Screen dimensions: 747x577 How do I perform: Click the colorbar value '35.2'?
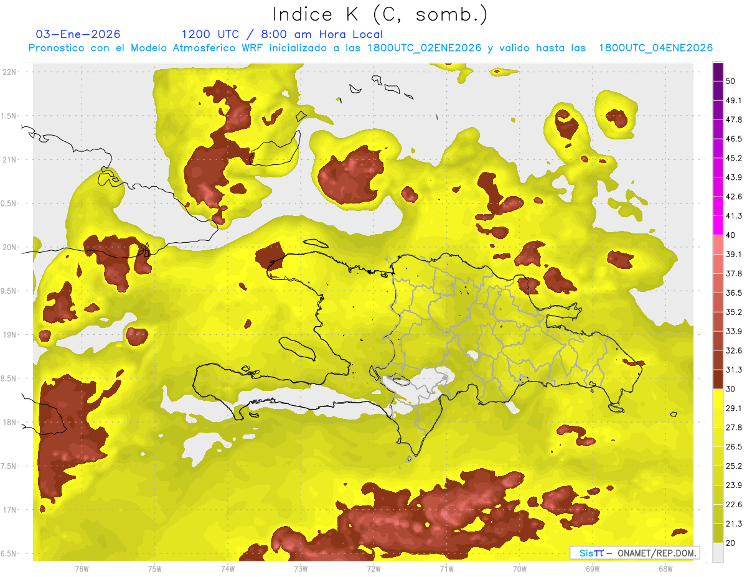pyautogui.click(x=734, y=312)
